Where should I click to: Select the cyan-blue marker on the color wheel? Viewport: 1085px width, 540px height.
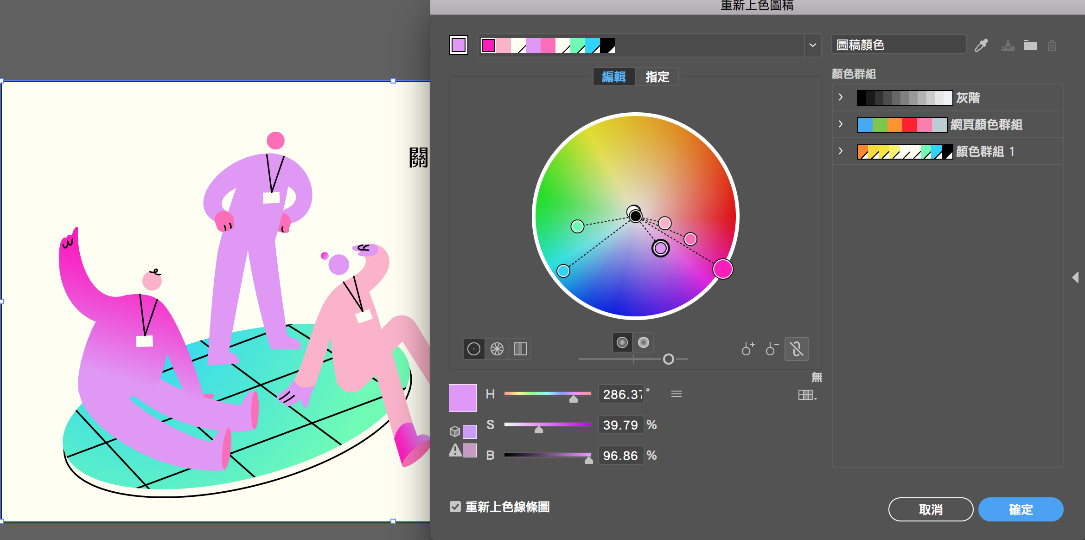click(x=563, y=271)
